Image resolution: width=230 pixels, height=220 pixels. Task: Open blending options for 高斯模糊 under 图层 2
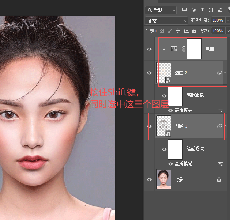point(220,110)
